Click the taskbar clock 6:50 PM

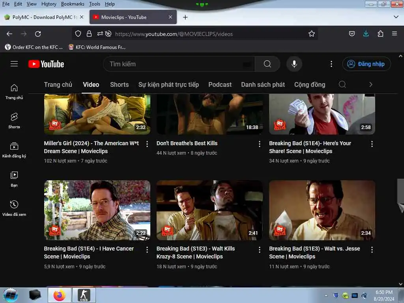tap(384, 292)
